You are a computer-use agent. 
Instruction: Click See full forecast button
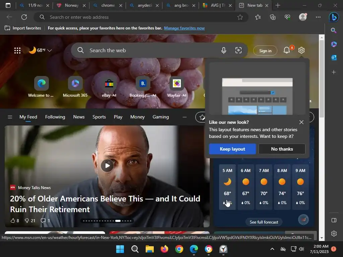(x=264, y=222)
